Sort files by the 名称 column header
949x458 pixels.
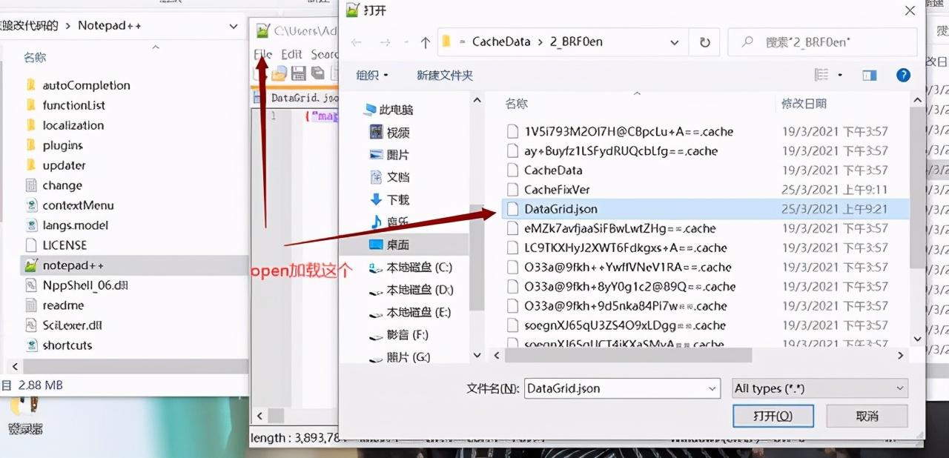pos(517,104)
